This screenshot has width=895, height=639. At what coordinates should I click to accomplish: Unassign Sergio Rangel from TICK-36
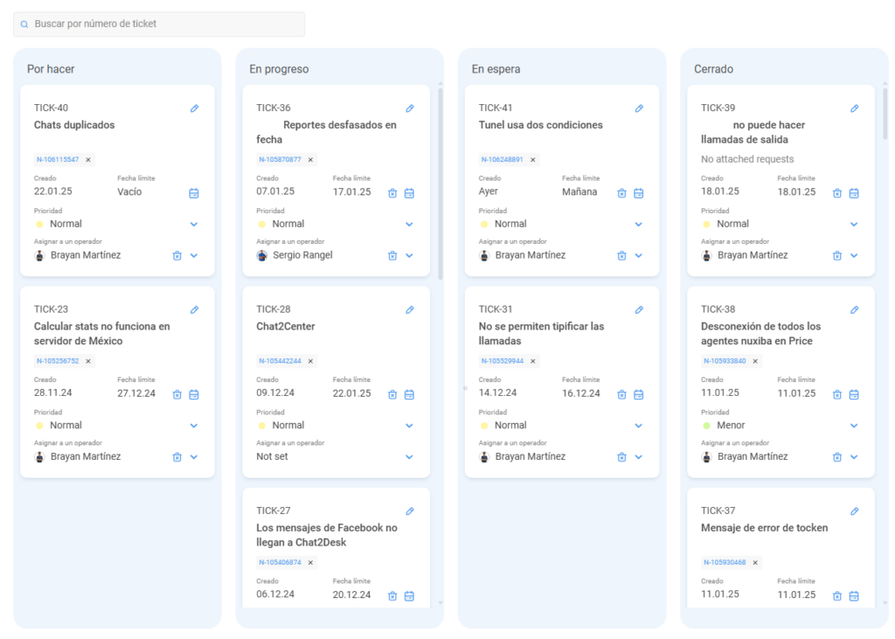[x=392, y=255]
